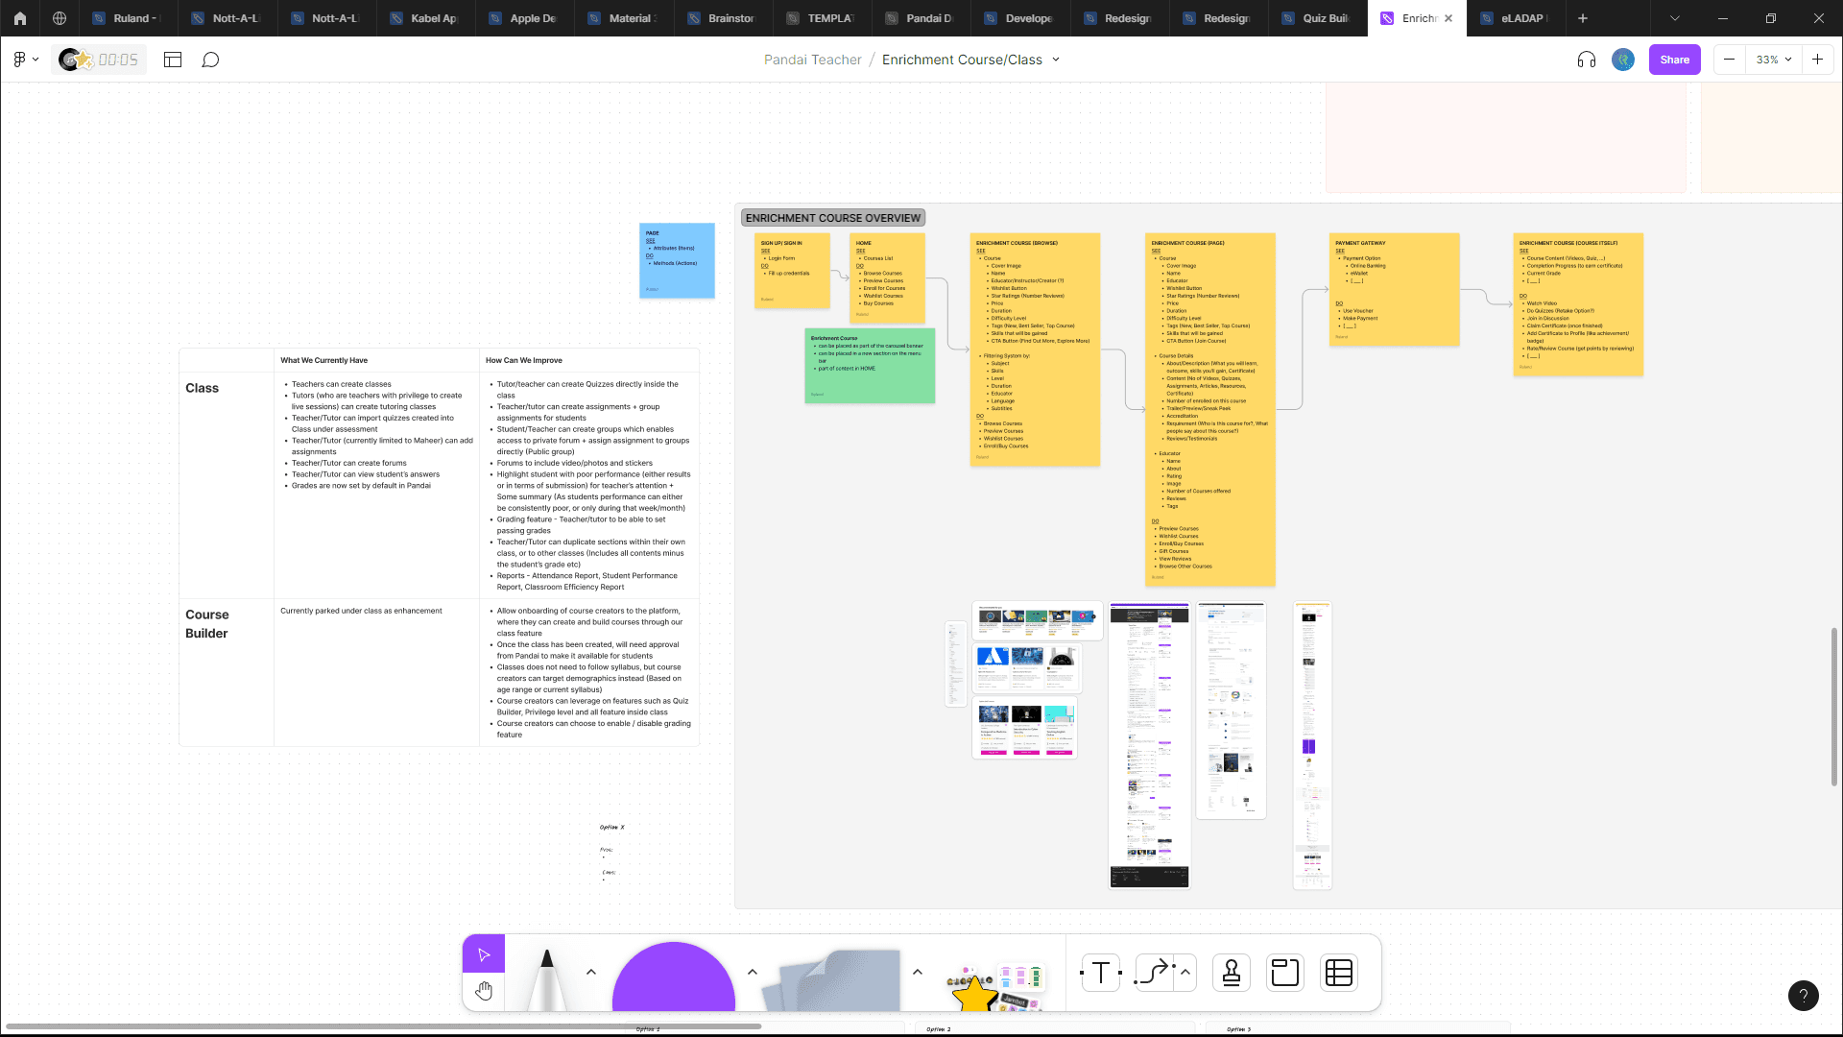Select the PAYMENT GATEWAY sticky note
Viewport: 1843px width, 1037px height.
pyautogui.click(x=1395, y=289)
